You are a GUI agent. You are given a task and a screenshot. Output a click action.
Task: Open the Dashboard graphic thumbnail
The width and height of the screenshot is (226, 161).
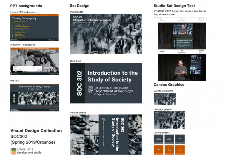(x=165, y=99)
